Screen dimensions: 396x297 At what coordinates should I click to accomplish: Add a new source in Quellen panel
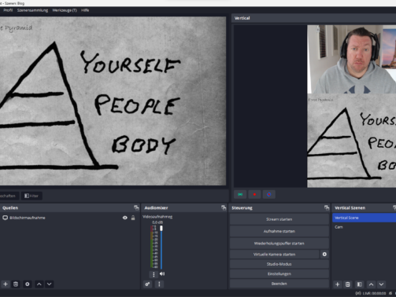pos(6,284)
